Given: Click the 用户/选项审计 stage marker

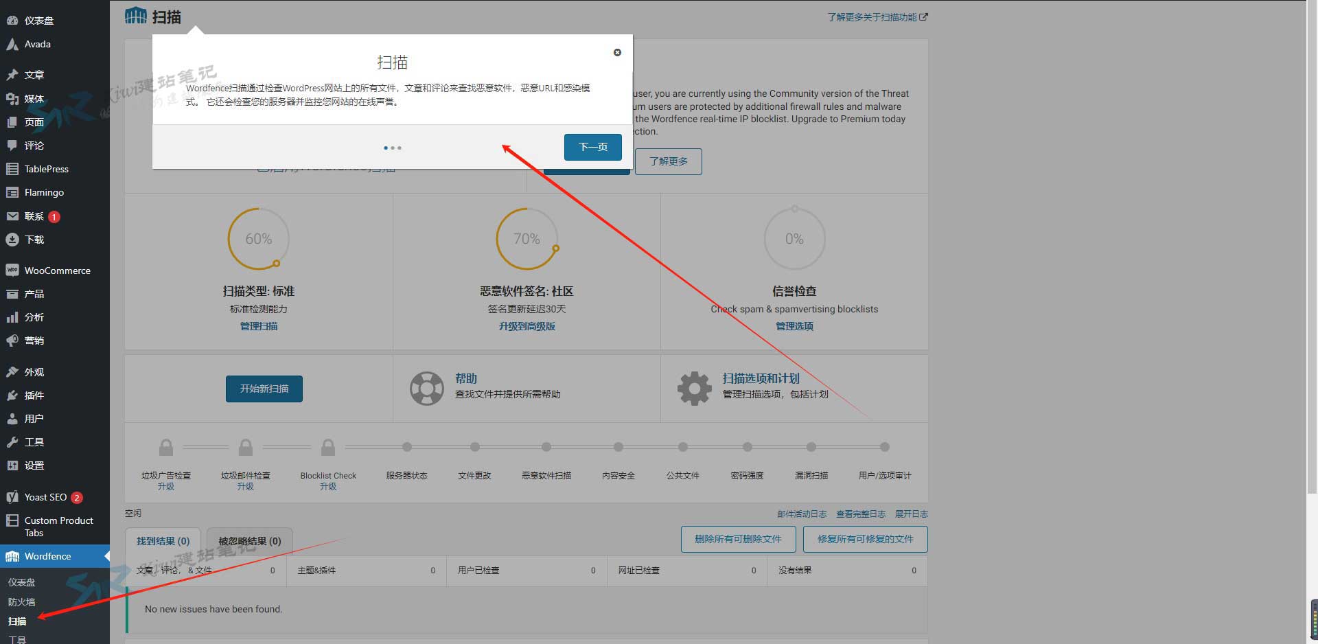Looking at the screenshot, I should click(885, 447).
